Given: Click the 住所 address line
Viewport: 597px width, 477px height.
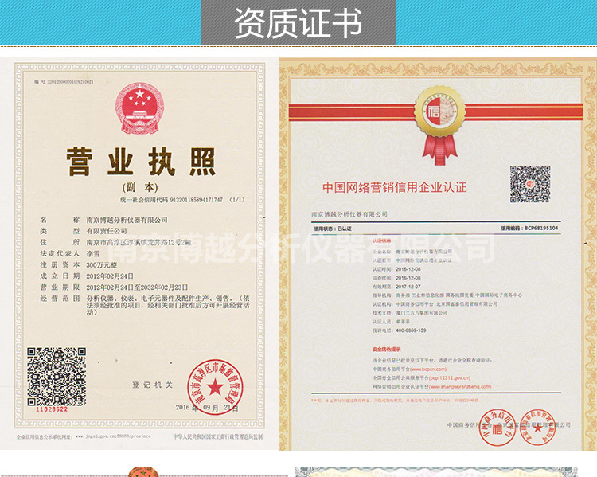Looking at the screenshot, I should click(139, 242).
